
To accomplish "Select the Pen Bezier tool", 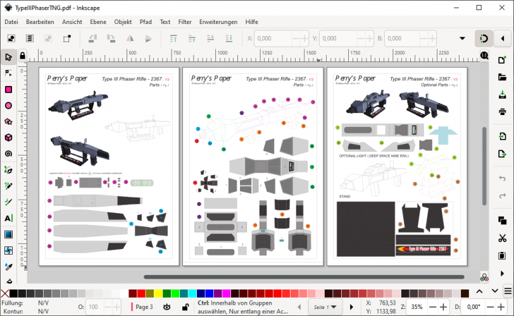I will pos(8,170).
